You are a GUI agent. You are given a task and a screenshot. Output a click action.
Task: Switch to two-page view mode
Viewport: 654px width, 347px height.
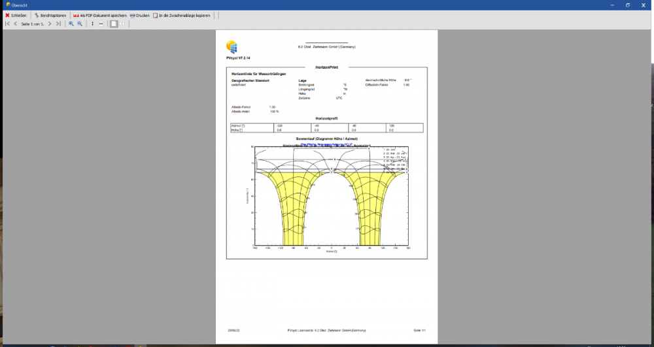tap(122, 24)
